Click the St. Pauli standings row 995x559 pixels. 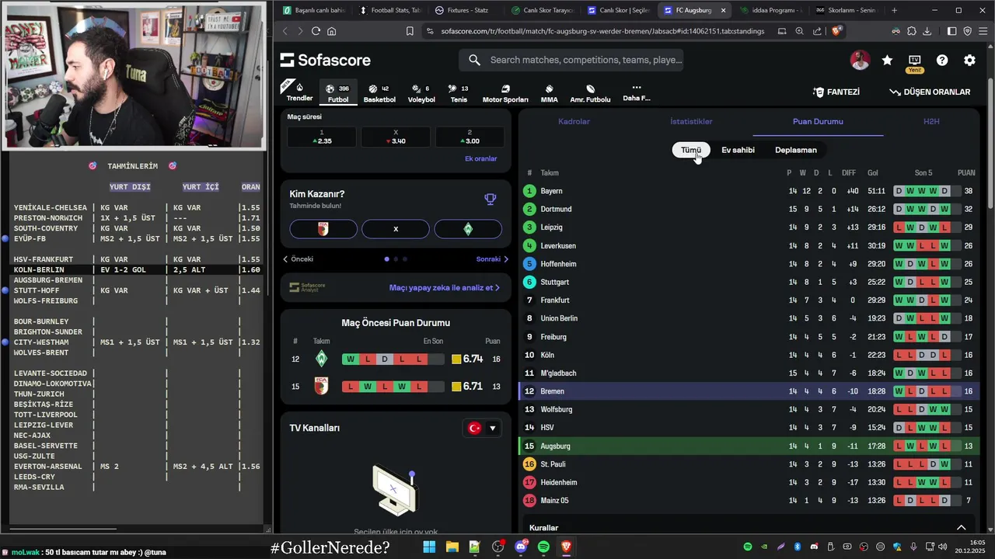click(749, 464)
